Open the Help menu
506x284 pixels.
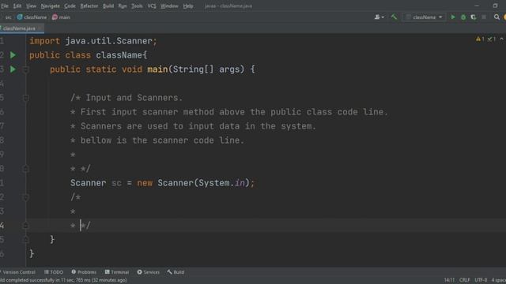pos(188,6)
